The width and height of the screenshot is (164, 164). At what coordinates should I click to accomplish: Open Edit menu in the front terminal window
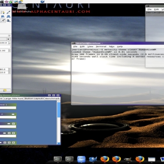[x=82, y=46]
